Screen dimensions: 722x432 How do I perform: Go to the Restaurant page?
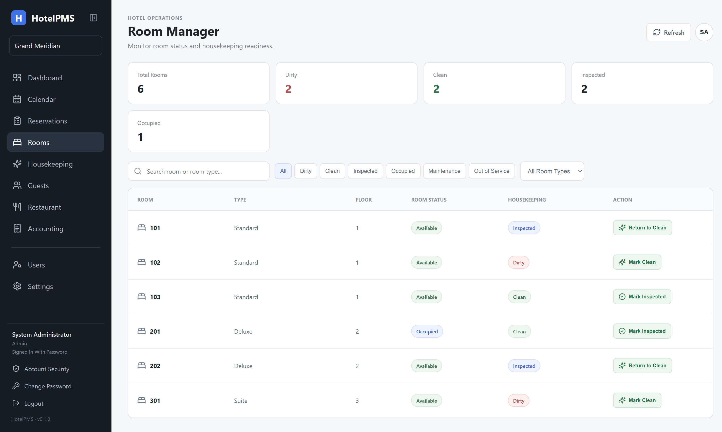(55, 207)
